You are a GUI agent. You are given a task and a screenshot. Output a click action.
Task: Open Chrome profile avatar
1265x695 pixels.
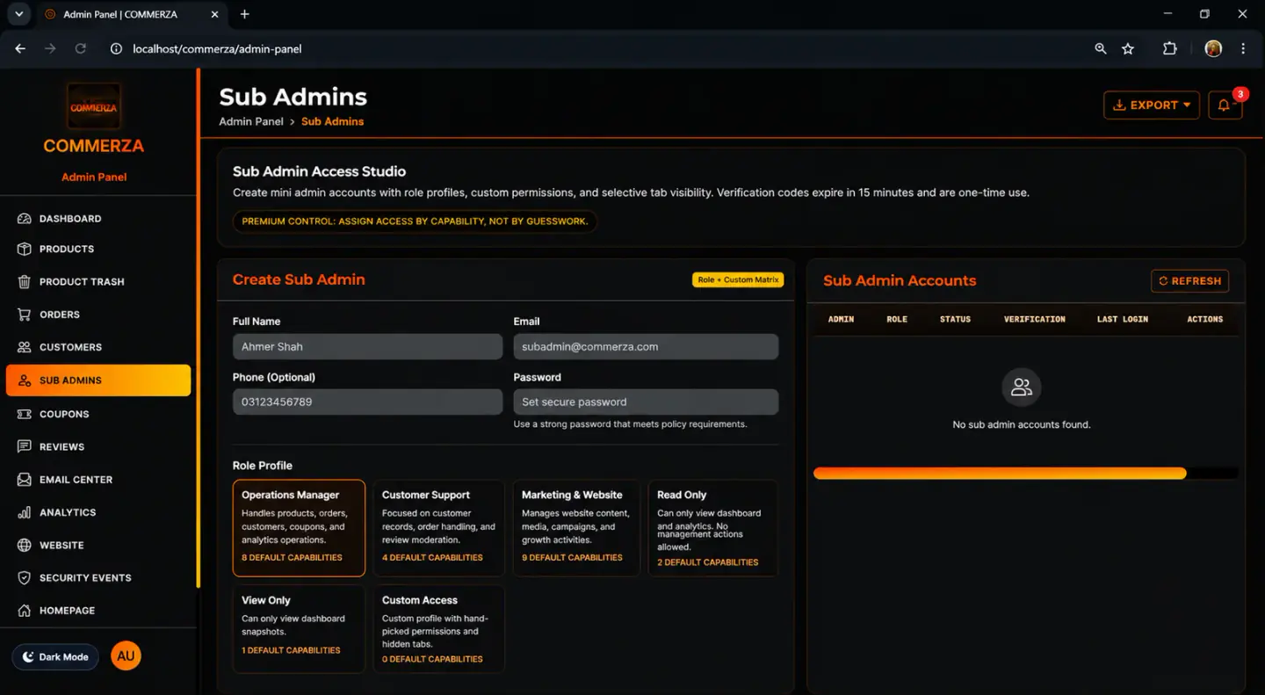1213,49
